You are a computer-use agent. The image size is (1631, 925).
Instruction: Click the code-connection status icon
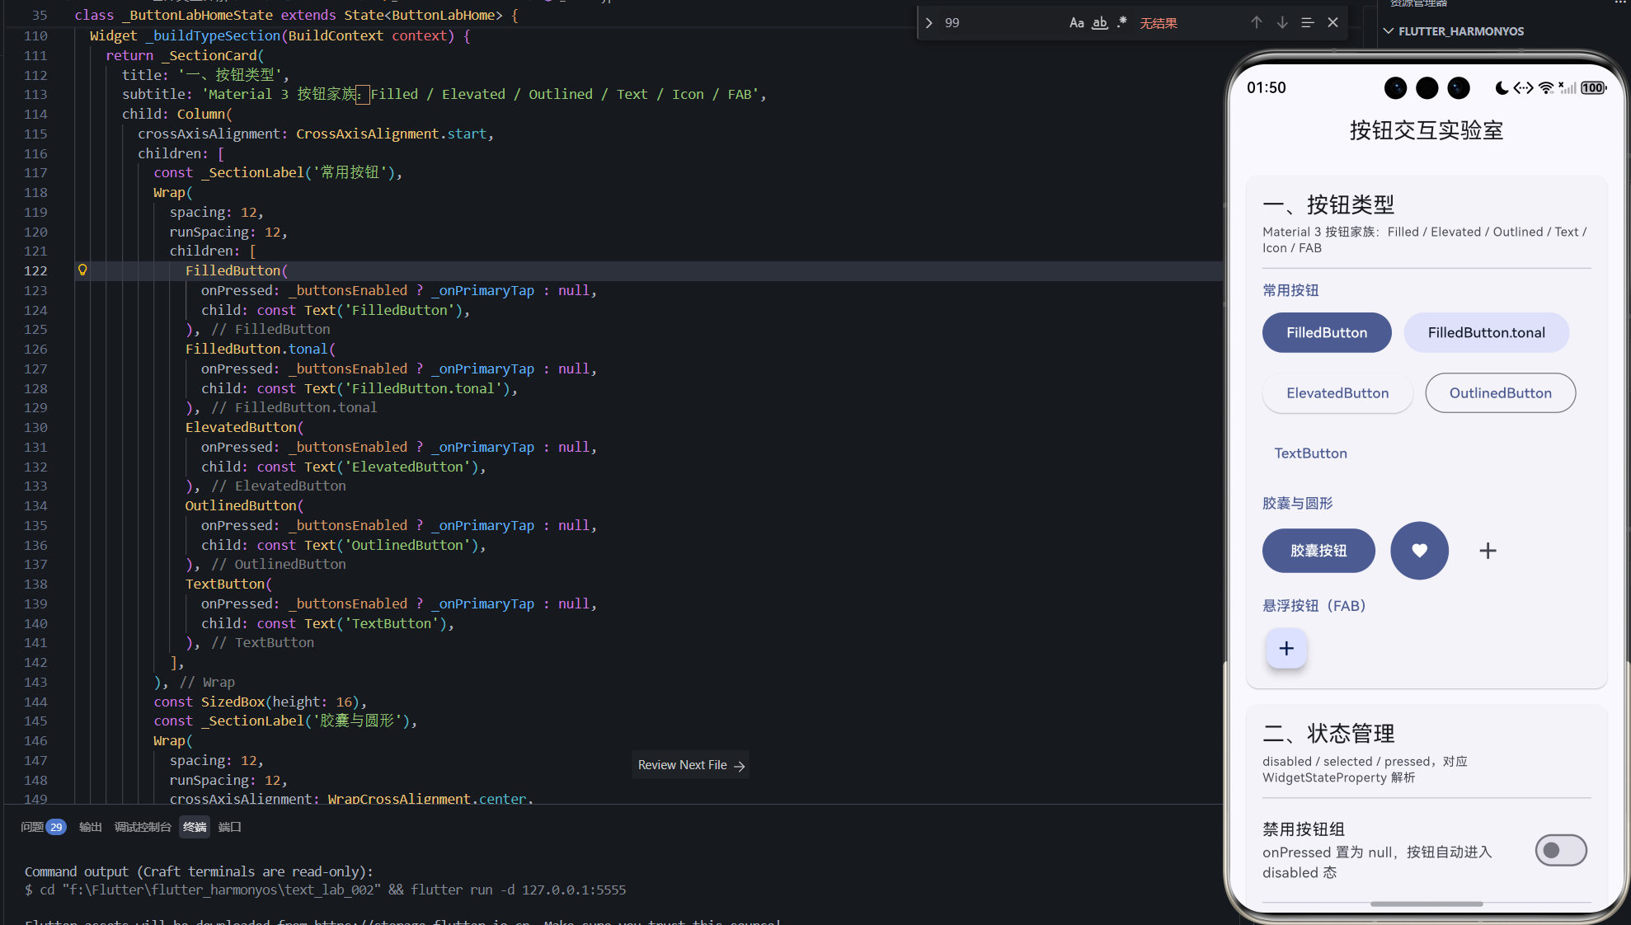coord(1523,88)
